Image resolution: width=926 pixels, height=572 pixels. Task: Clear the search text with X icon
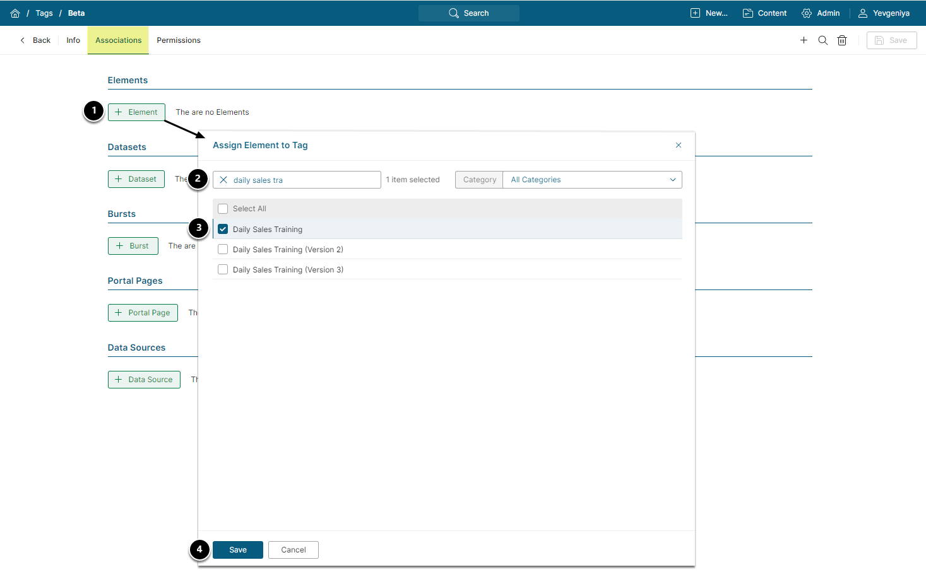[x=223, y=180]
